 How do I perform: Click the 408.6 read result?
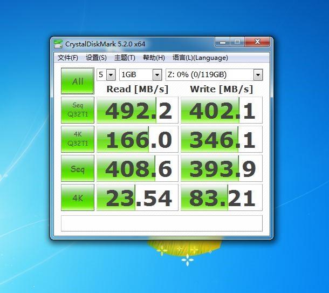click(x=138, y=168)
